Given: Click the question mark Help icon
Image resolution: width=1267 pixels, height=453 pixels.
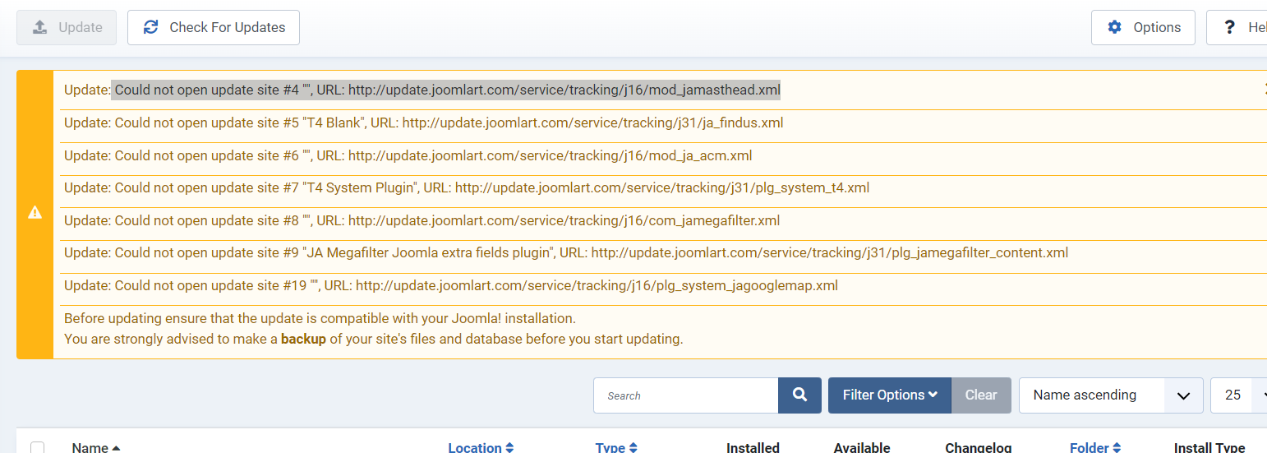Looking at the screenshot, I should click(x=1229, y=27).
